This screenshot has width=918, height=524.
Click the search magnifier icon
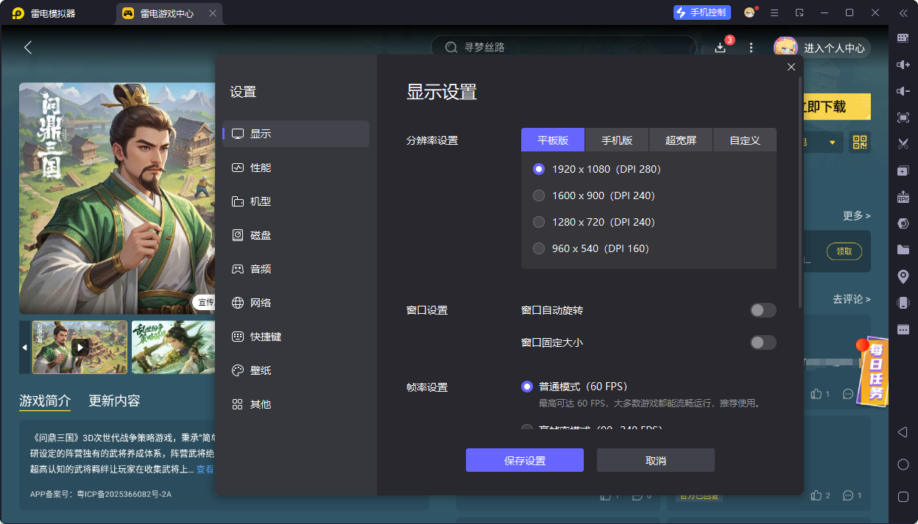click(451, 48)
